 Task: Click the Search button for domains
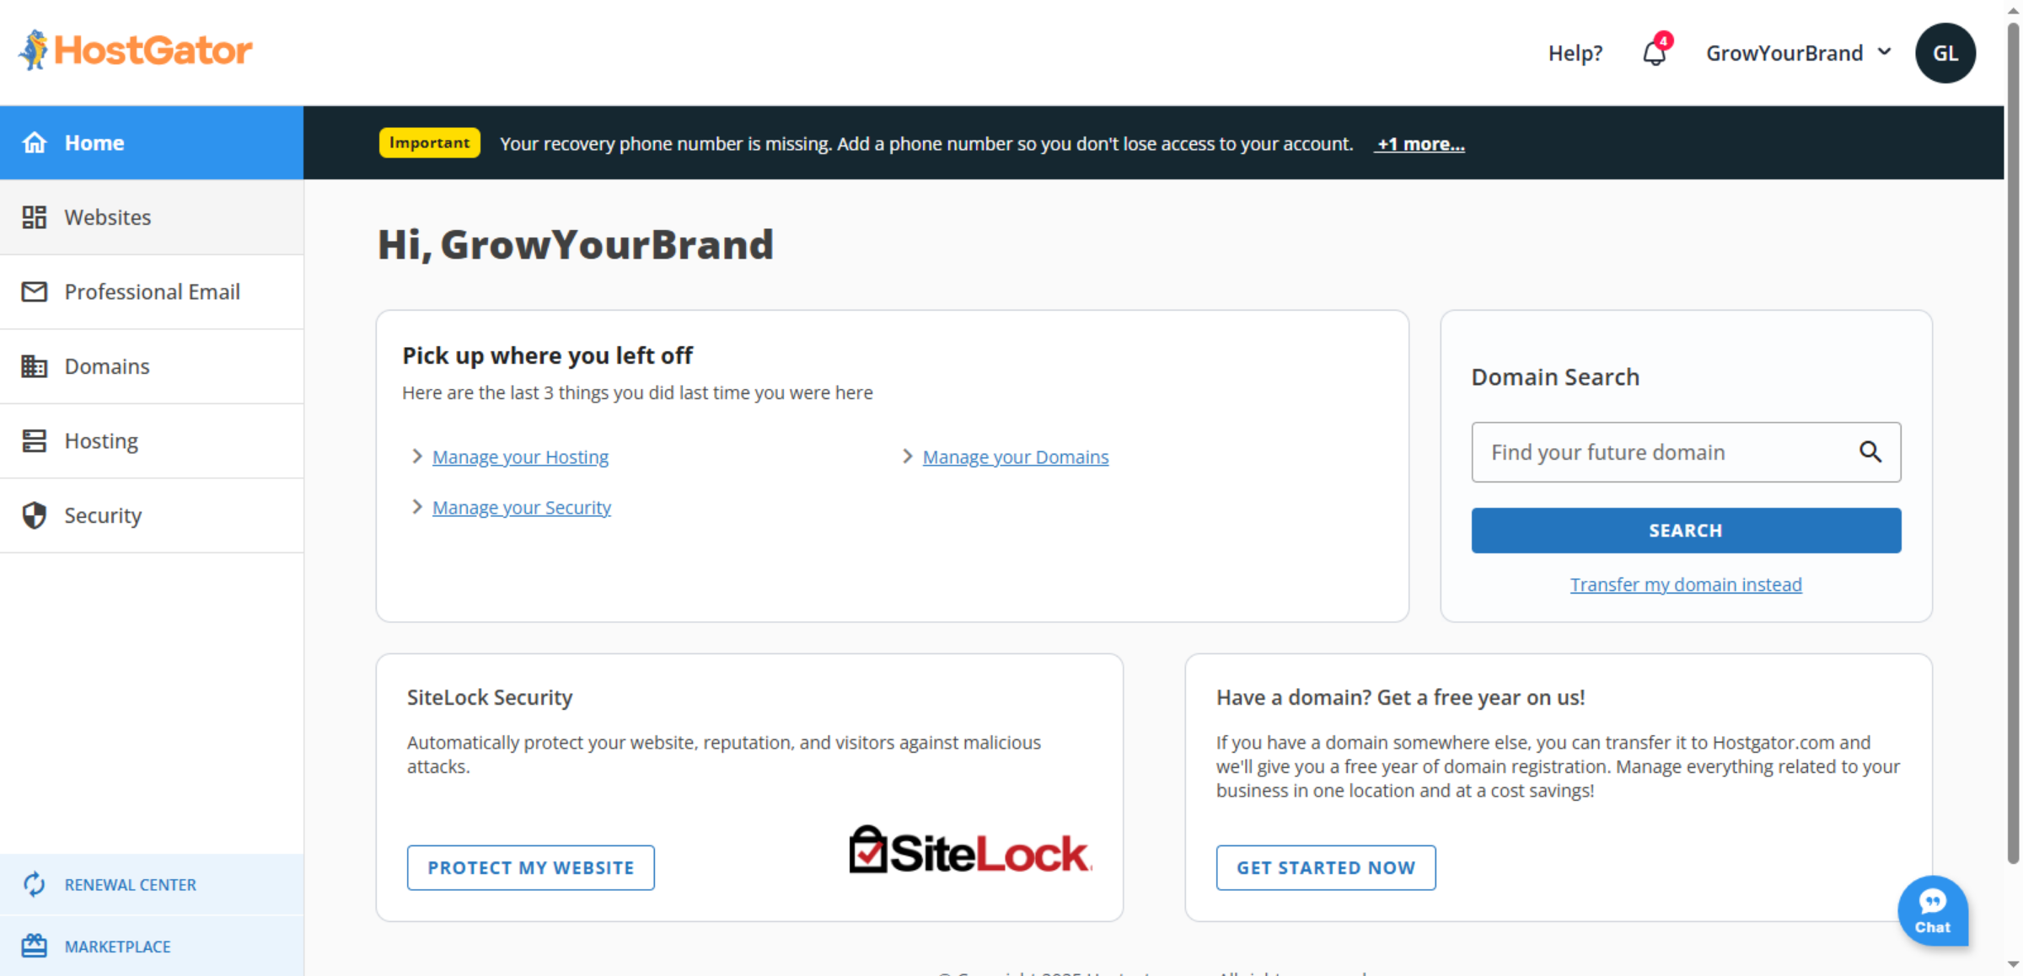pos(1685,530)
